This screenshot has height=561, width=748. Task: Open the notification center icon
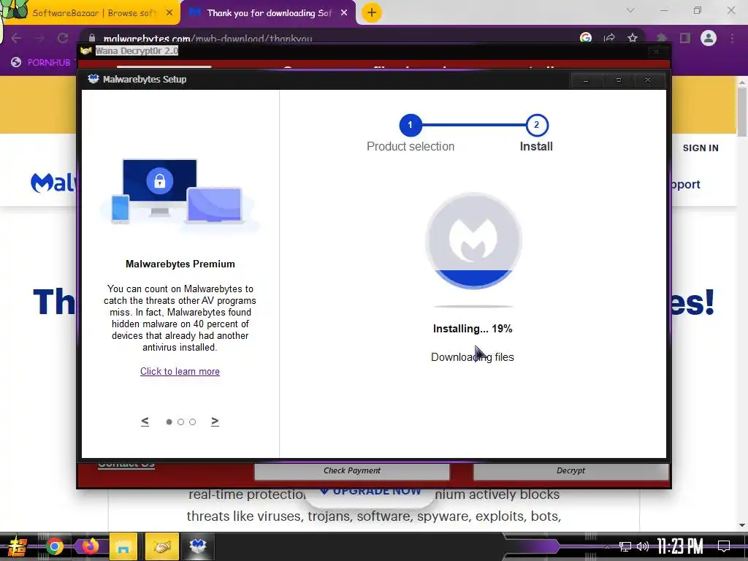pos(724,546)
